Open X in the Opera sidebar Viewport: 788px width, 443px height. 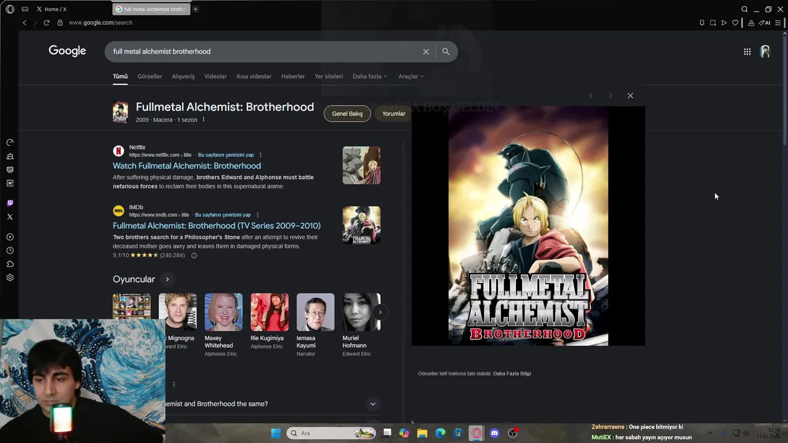tap(10, 217)
